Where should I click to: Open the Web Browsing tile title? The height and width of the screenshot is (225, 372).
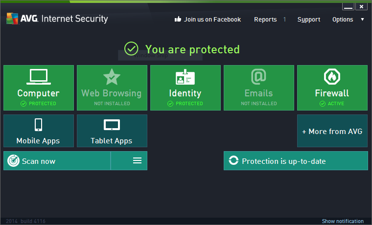111,93
